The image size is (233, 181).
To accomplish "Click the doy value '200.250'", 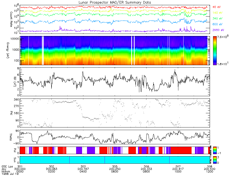I will 115,169.
